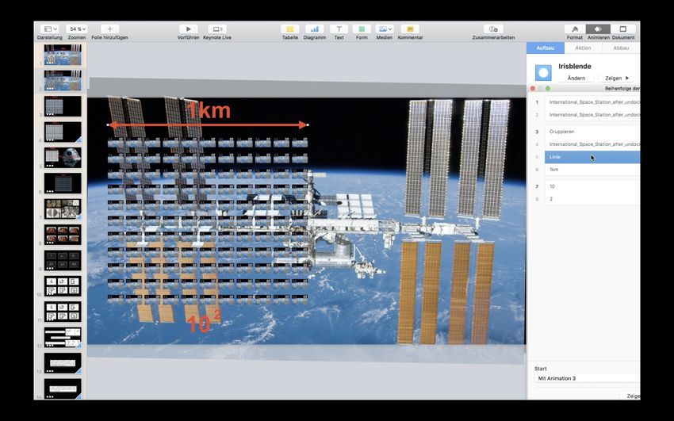Add a comment with Kommentar
The height and width of the screenshot is (421, 674).
coord(410,29)
